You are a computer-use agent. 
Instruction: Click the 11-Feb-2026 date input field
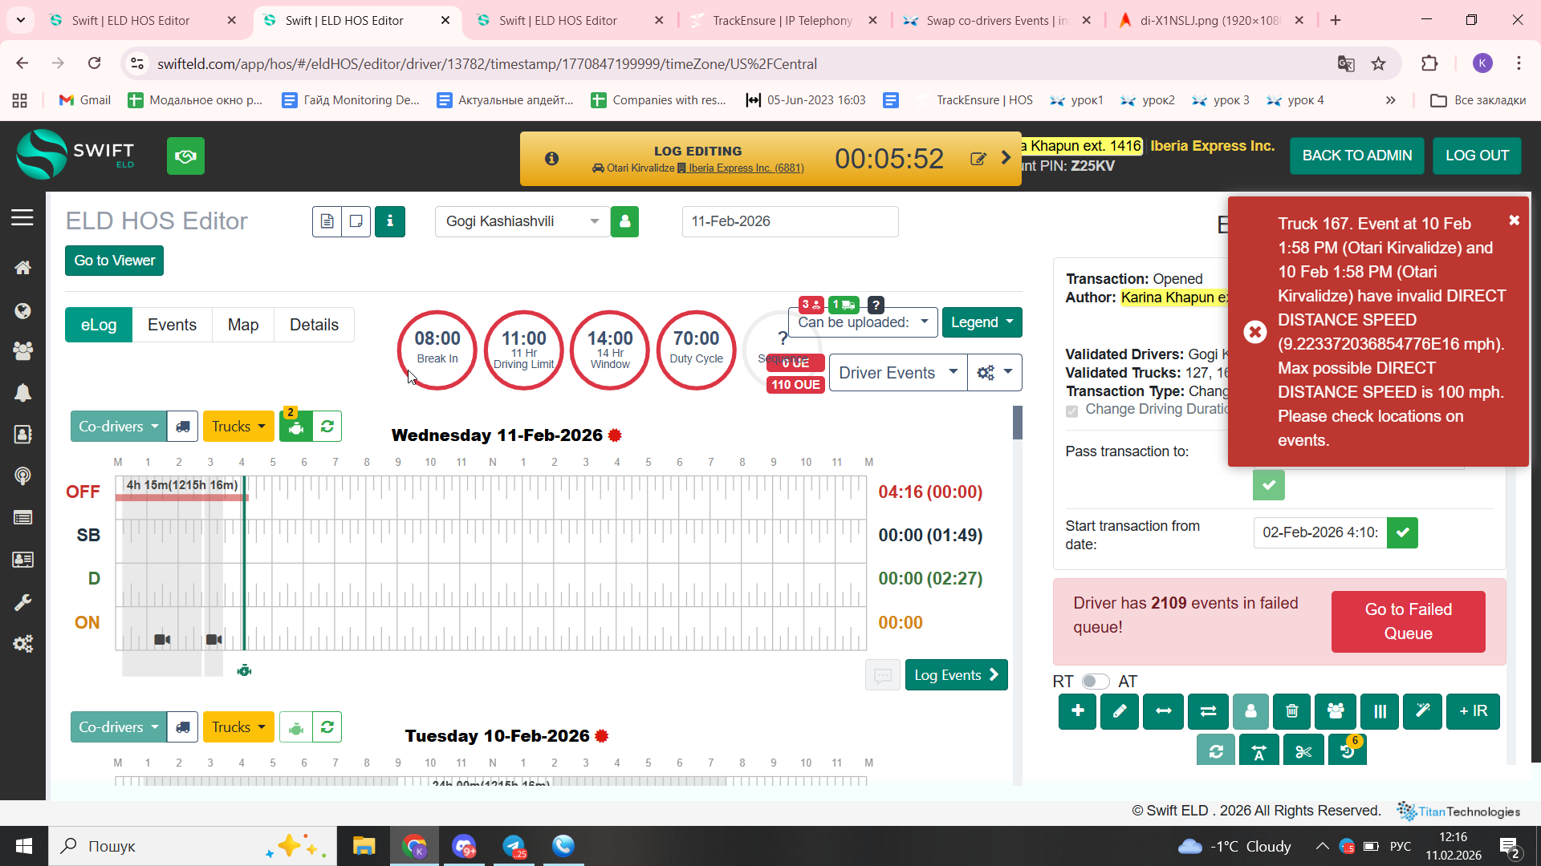click(789, 221)
